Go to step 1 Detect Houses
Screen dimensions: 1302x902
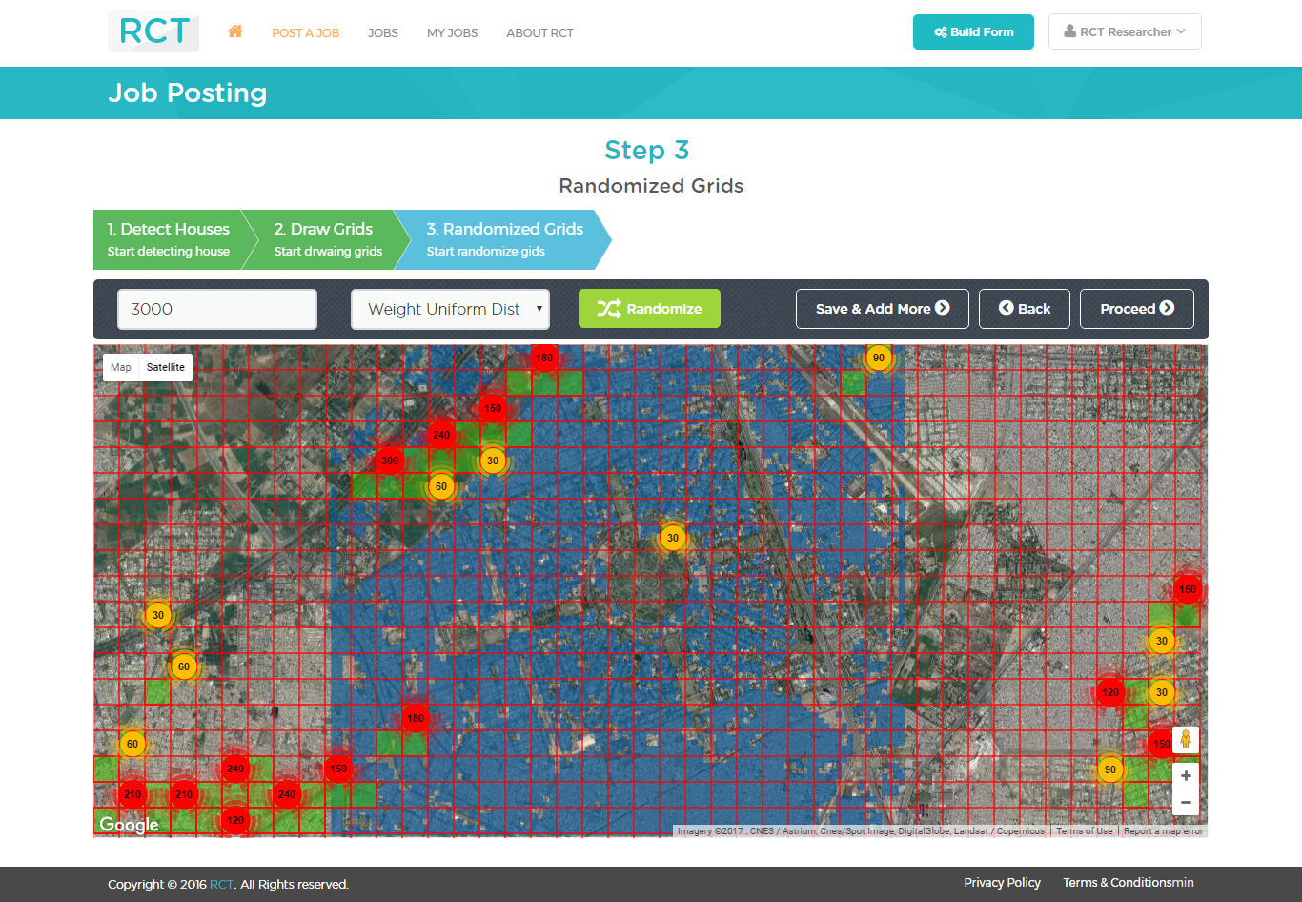pos(169,239)
